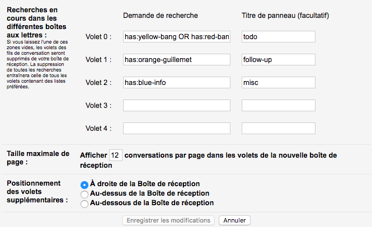This screenshot has height=227, width=372.
Task: Click the 'Titre de panneau (facultatif)' column header
Action: click(285, 16)
